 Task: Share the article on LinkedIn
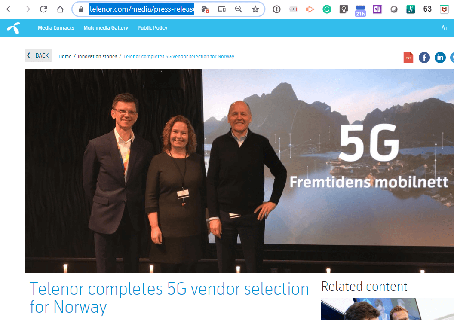440,57
